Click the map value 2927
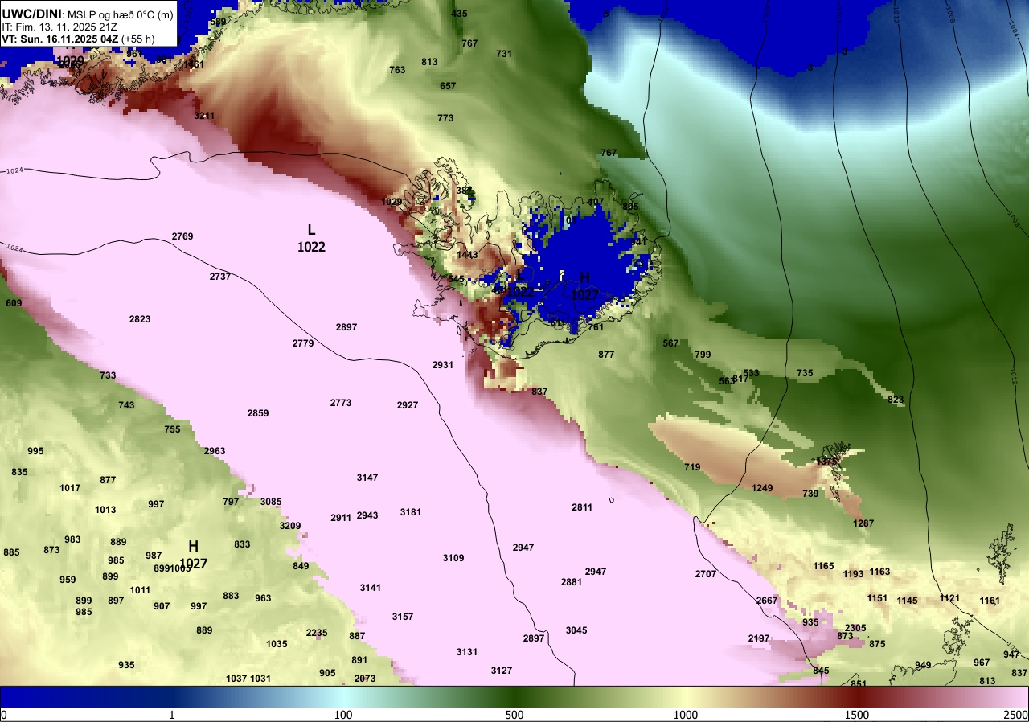Image resolution: width=1029 pixels, height=722 pixels. tap(408, 405)
